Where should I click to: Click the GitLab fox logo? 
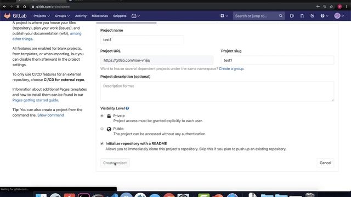click(x=7, y=16)
